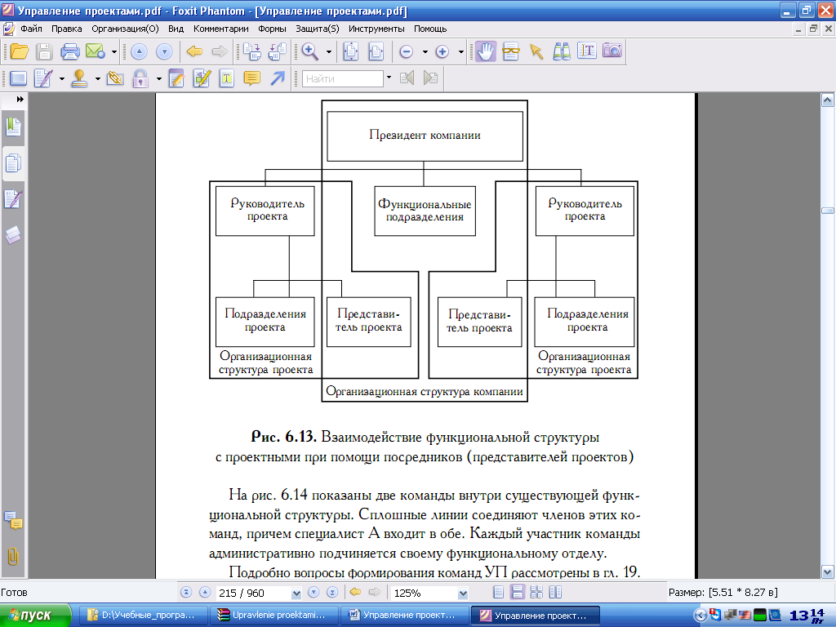Click the Snapshot camera icon

point(612,51)
